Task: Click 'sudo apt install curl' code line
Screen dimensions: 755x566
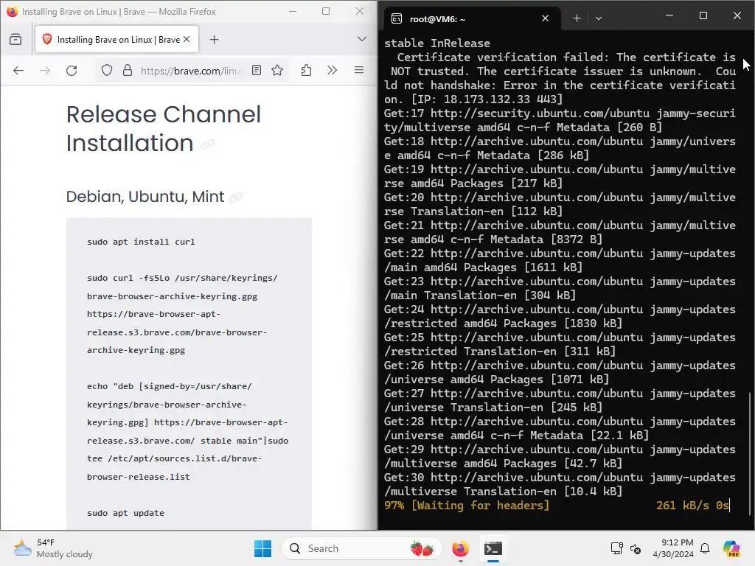Action: [x=141, y=242]
